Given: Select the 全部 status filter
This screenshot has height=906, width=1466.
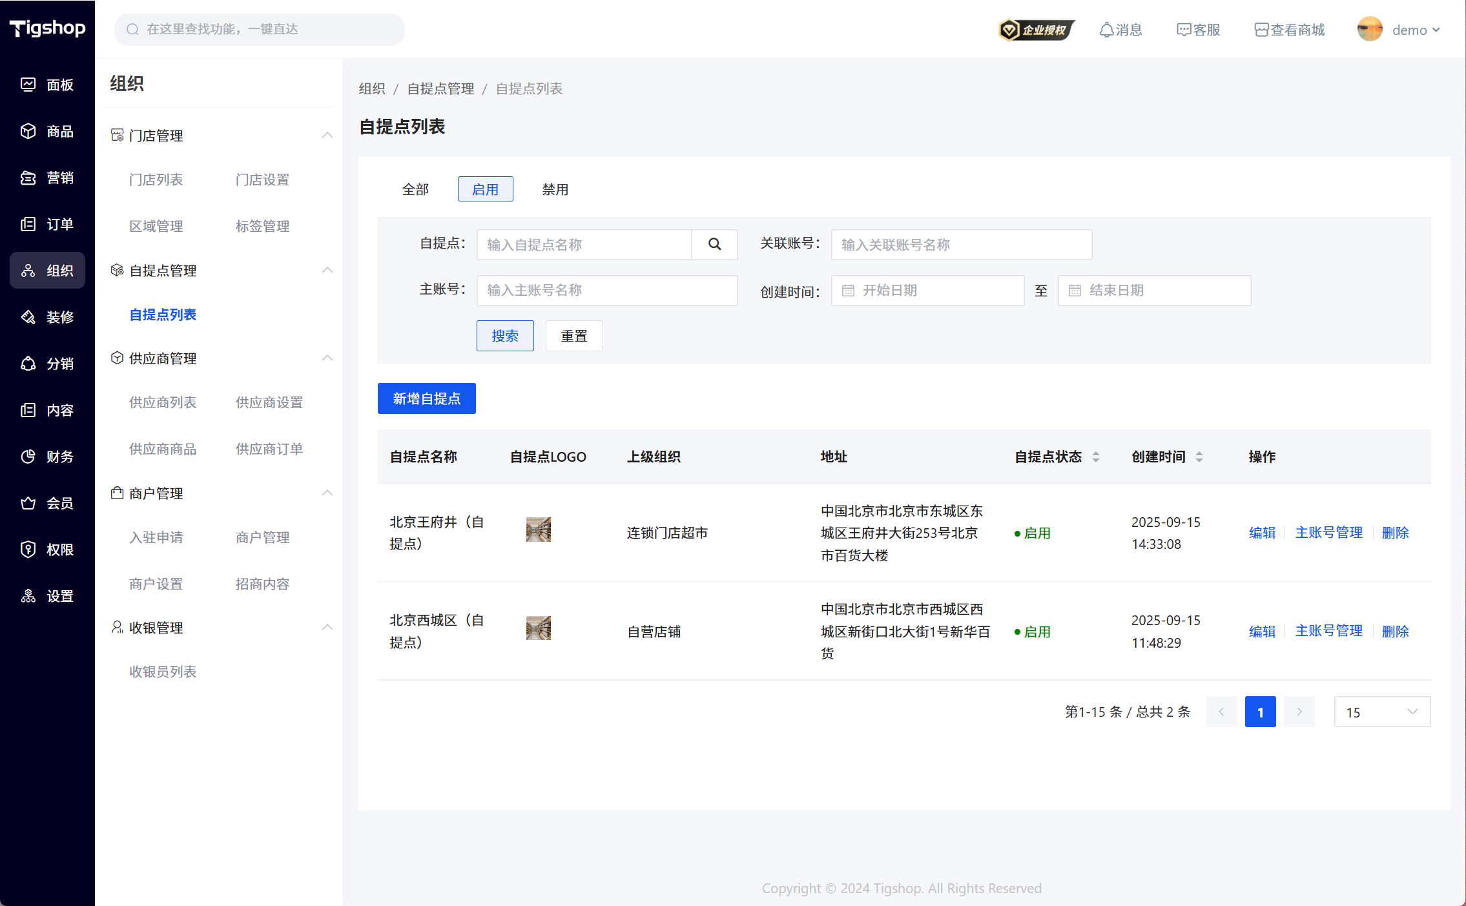Looking at the screenshot, I should [415, 189].
